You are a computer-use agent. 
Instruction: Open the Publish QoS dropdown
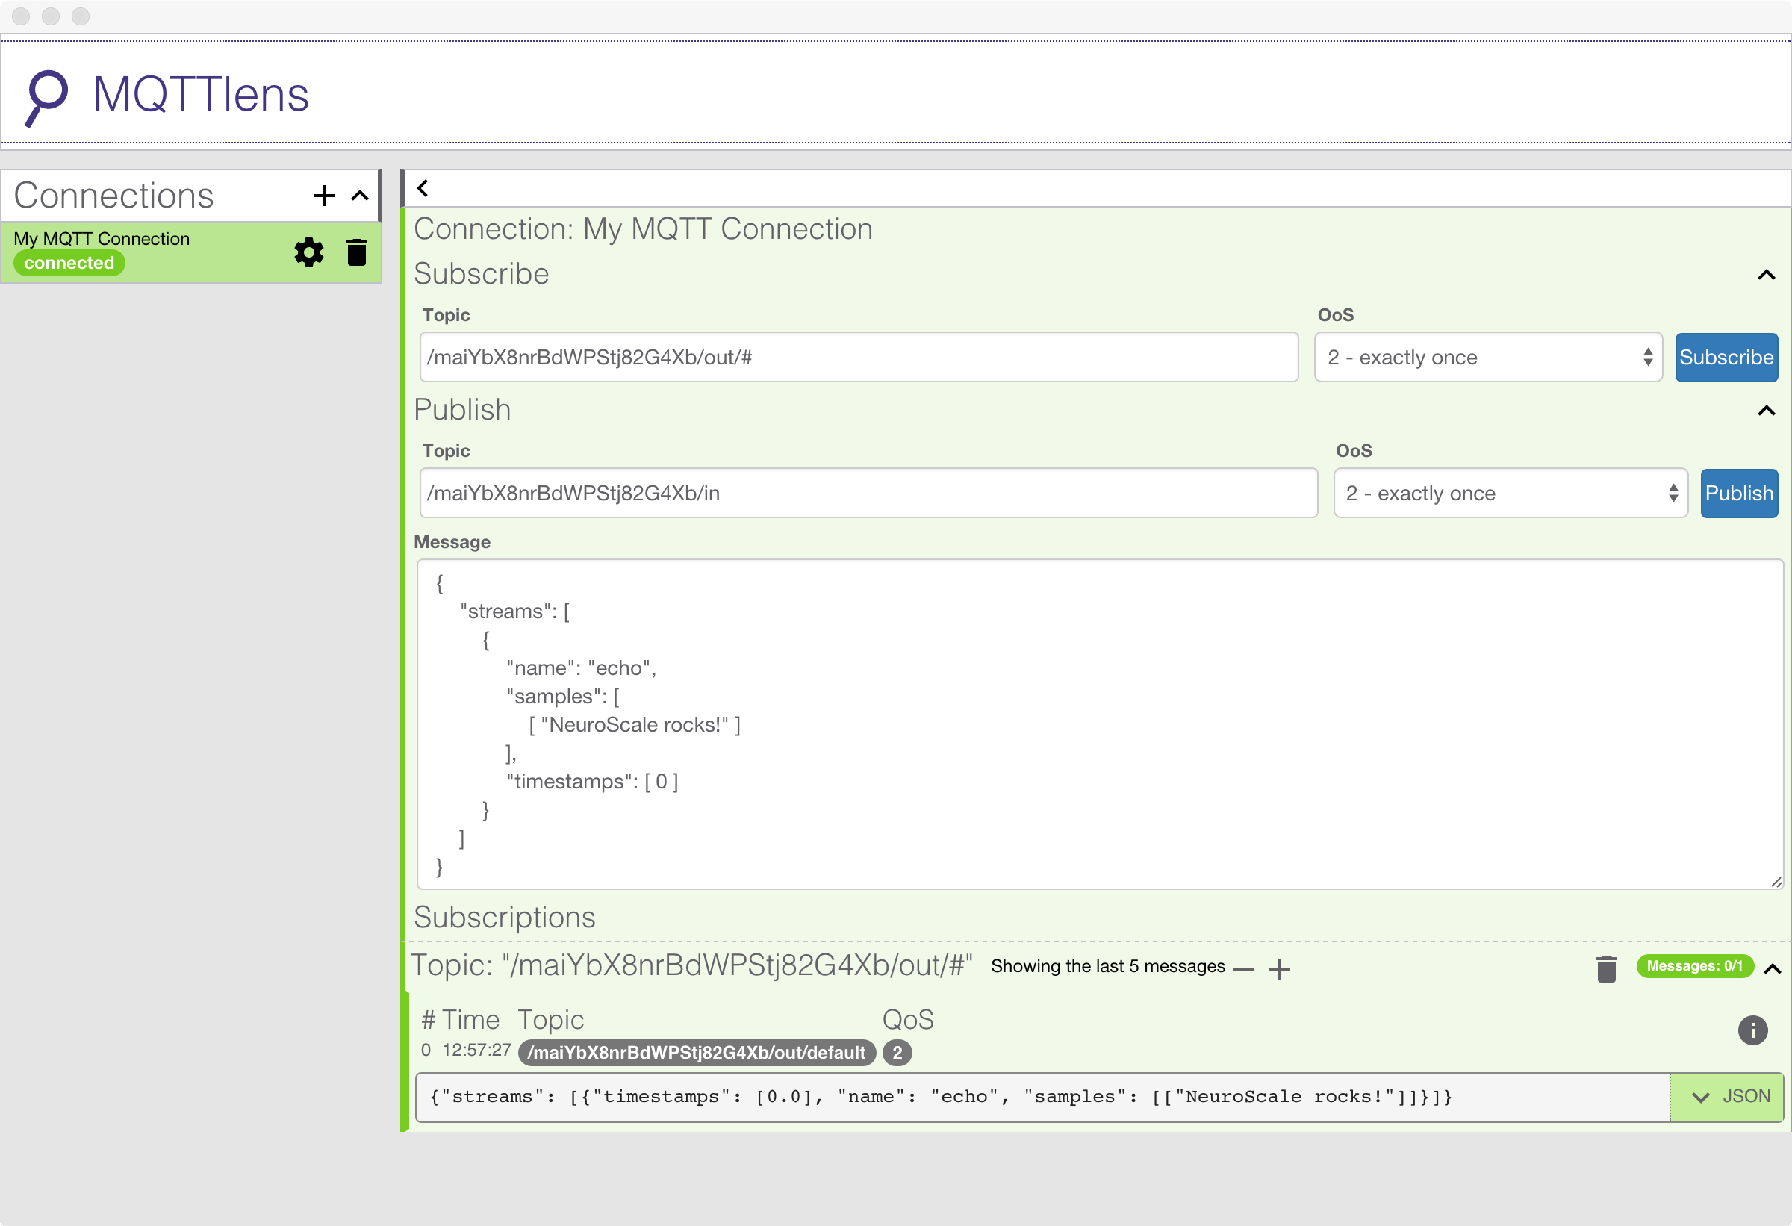tap(1511, 493)
